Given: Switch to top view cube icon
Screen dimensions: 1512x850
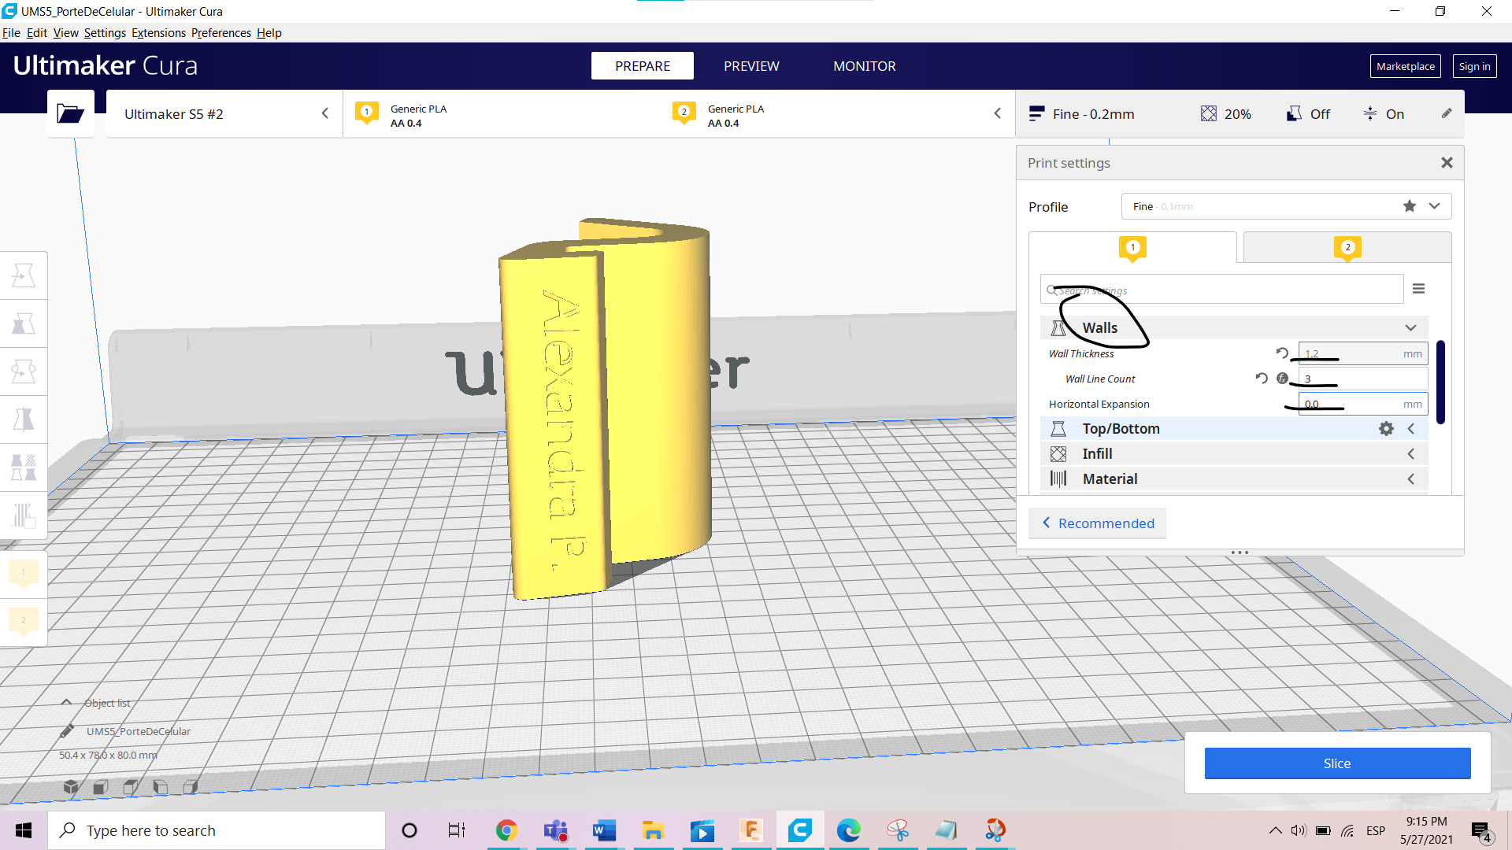Looking at the screenshot, I should pos(131,786).
